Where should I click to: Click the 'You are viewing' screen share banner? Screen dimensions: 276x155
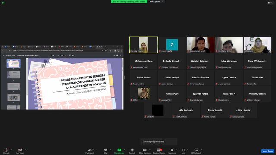pos(129,2)
